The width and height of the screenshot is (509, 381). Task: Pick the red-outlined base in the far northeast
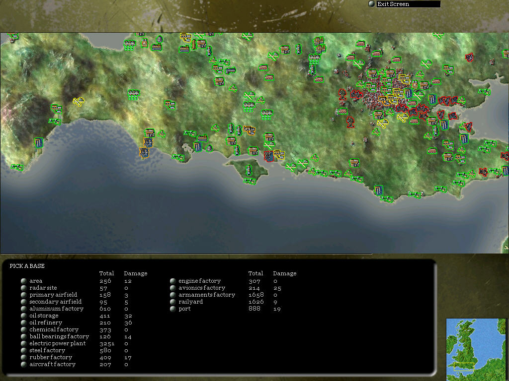469,58
